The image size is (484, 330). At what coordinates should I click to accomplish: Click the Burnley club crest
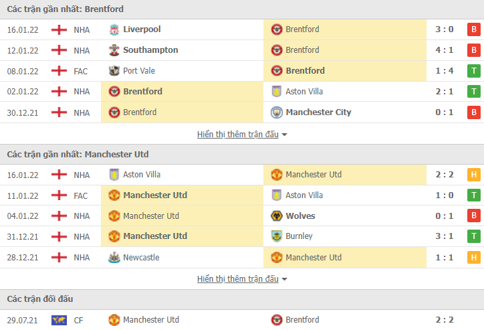point(277,236)
